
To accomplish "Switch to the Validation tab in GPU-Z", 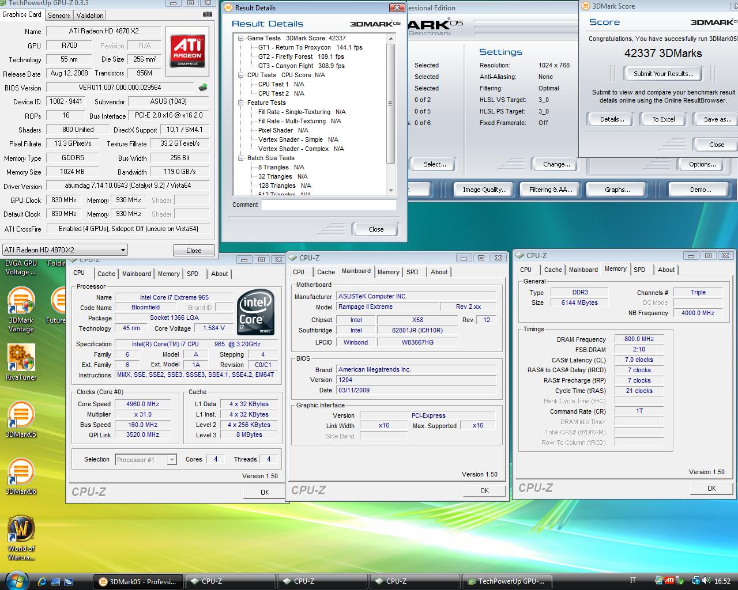I will (90, 15).
